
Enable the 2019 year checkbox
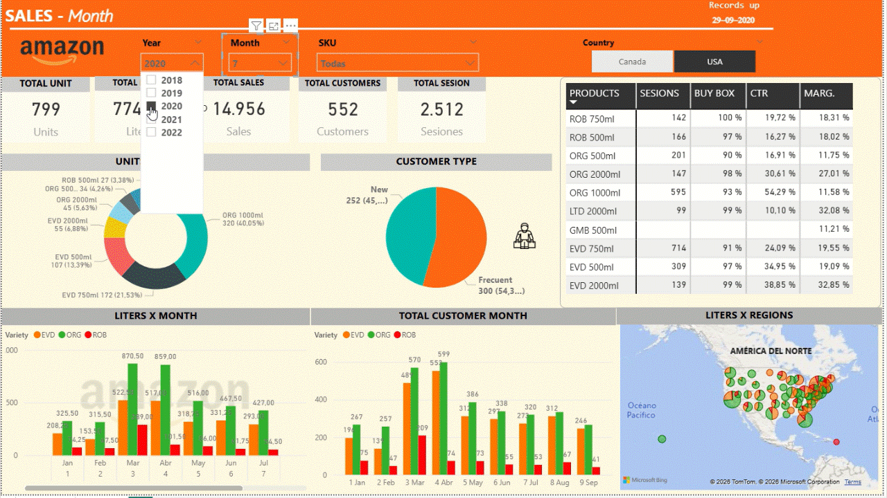pyautogui.click(x=151, y=93)
